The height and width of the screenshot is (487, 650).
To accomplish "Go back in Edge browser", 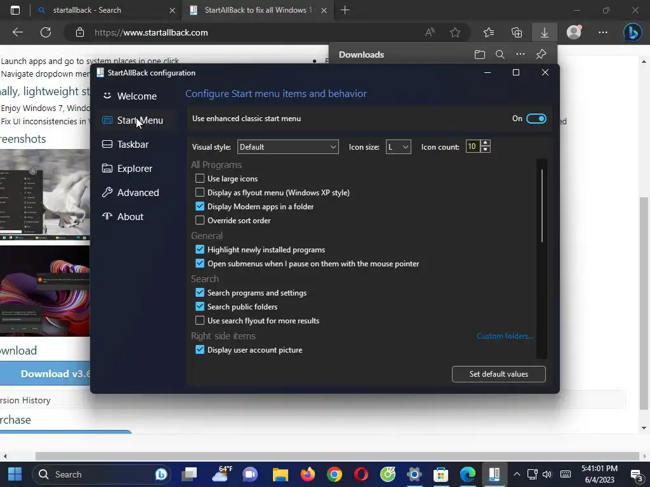I will tap(18, 32).
